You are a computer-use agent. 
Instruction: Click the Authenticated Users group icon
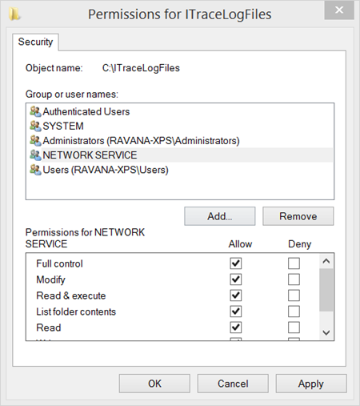pos(35,111)
